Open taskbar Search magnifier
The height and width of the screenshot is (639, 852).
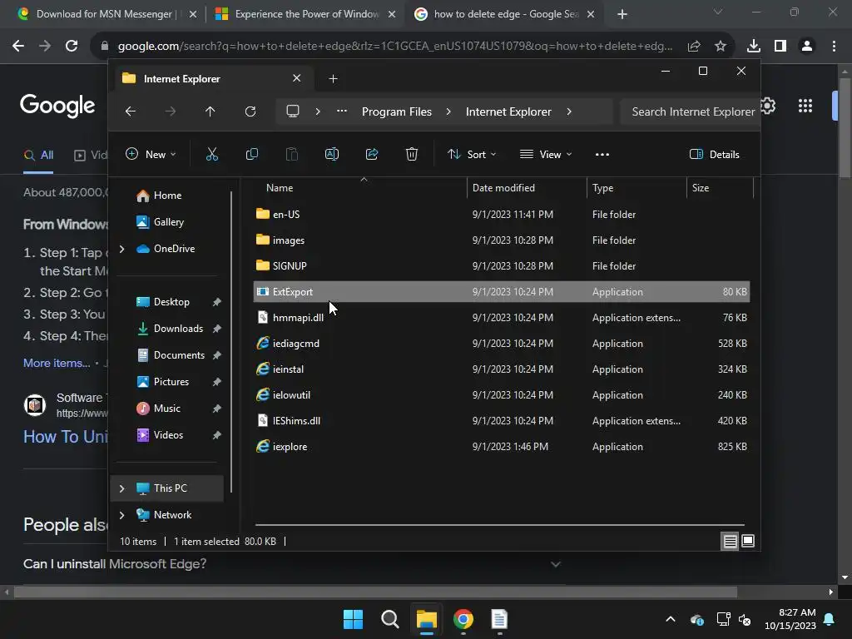[x=390, y=619]
